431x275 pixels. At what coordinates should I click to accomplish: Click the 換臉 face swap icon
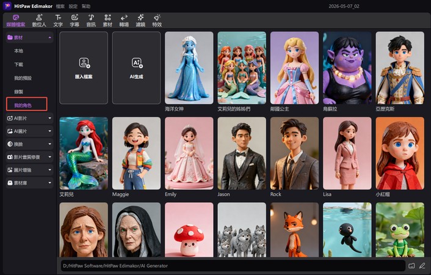point(10,144)
